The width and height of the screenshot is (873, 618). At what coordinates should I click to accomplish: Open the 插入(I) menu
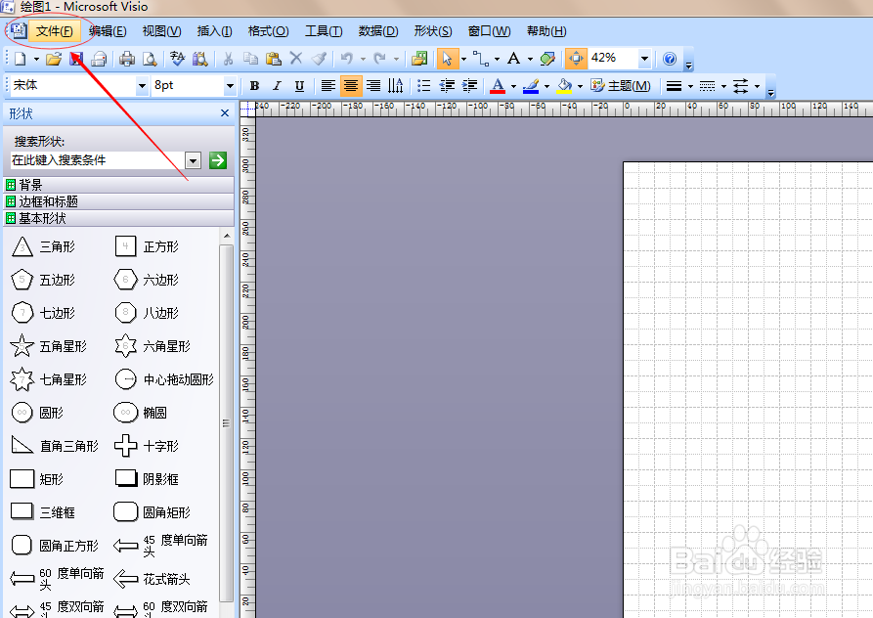click(214, 31)
